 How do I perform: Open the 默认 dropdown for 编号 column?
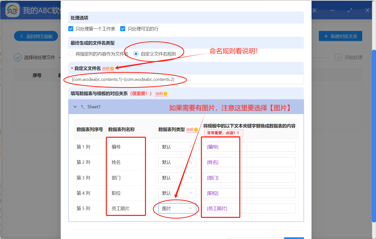click(177, 147)
